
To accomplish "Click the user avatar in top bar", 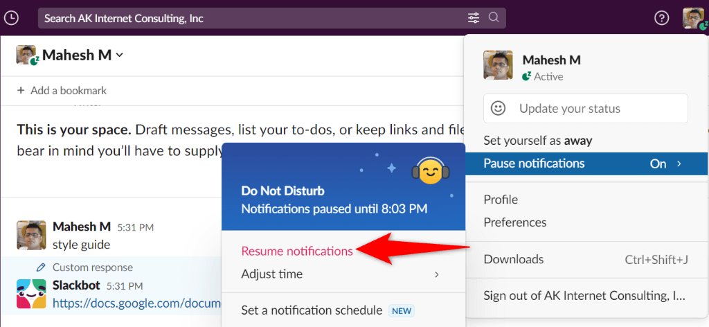I will point(693,18).
